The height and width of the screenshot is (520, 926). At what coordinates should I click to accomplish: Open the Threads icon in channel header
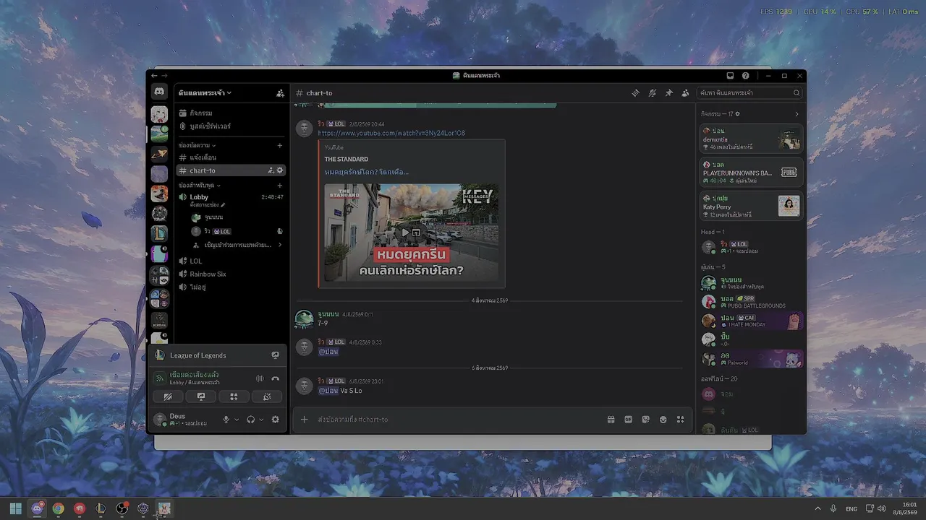635,93
